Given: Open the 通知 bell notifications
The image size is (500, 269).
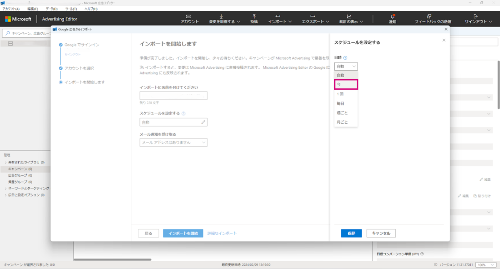Looking at the screenshot, I should point(392,19).
